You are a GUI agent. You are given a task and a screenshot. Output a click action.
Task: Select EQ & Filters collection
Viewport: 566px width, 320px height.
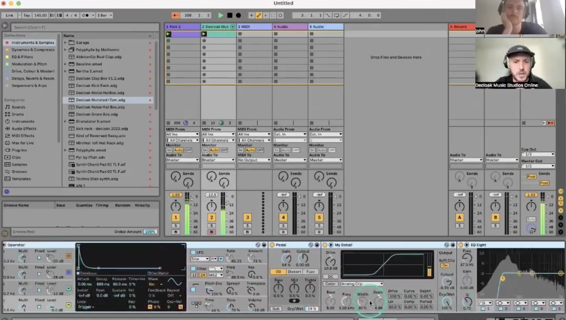pos(22,57)
